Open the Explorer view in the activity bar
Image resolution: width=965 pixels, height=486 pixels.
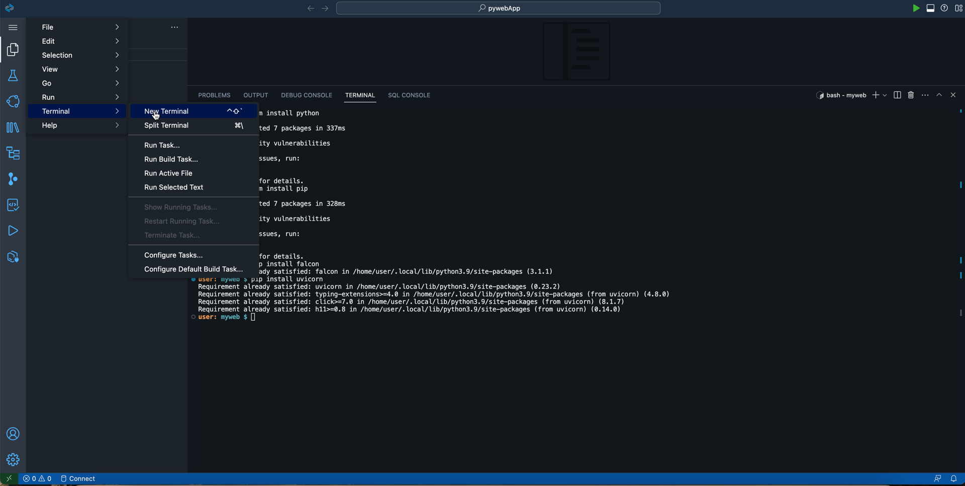click(13, 49)
